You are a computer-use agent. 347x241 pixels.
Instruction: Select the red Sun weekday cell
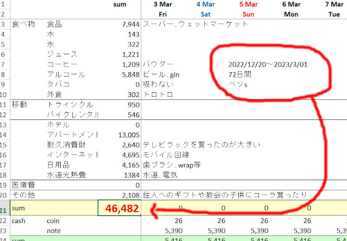(248, 14)
